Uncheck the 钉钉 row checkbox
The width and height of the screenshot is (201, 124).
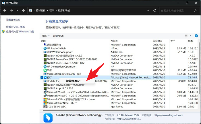pyautogui.click(x=42, y=78)
